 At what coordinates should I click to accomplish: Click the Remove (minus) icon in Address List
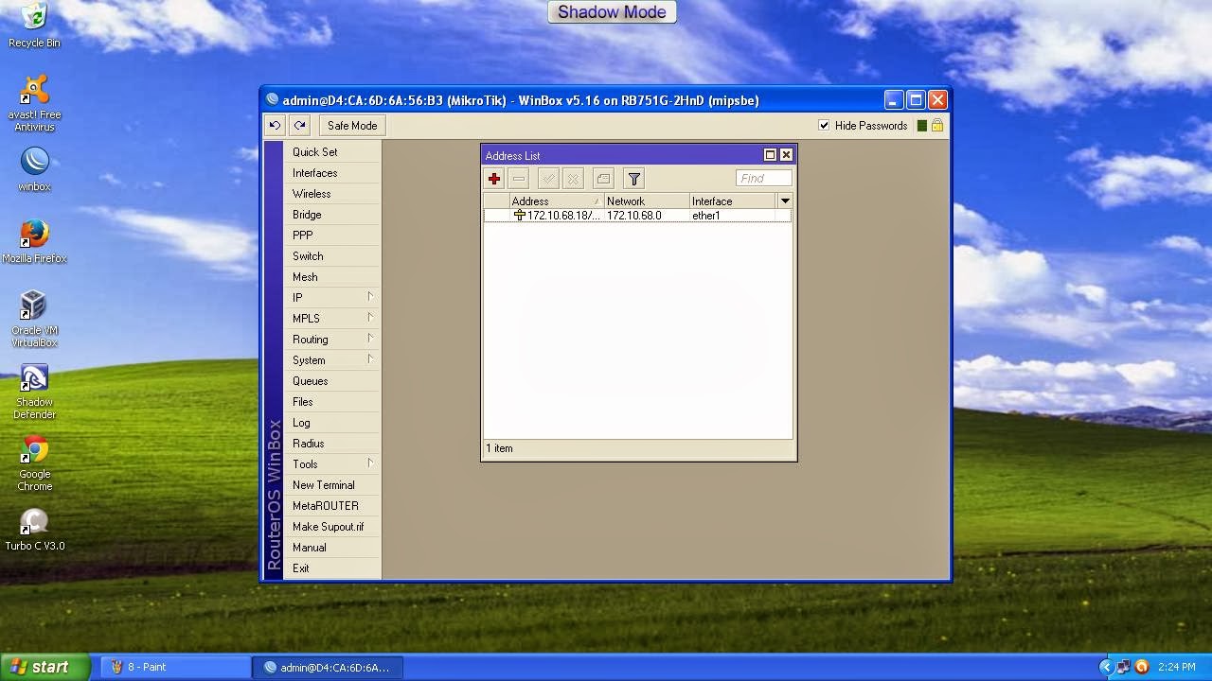tap(518, 179)
